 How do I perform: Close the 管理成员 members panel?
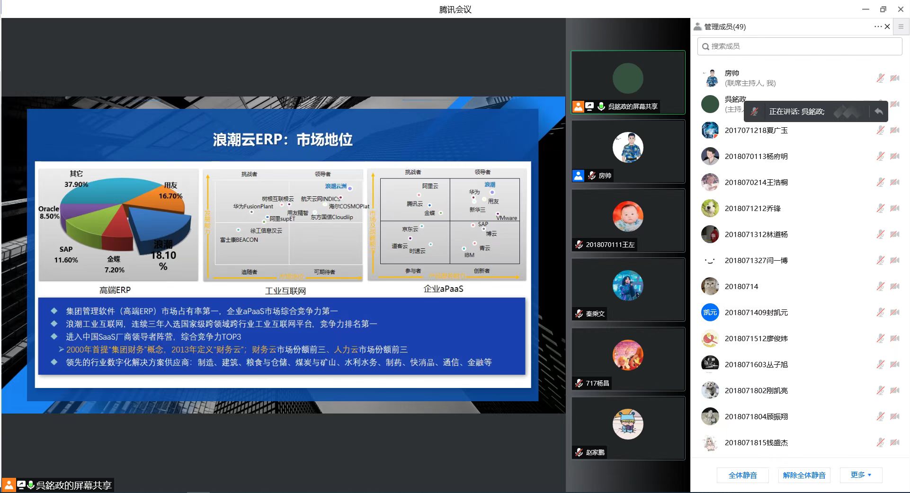(888, 26)
